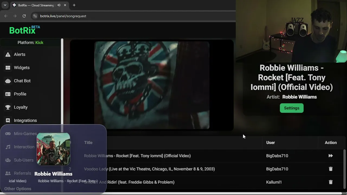Click the Title column header
The width and height of the screenshot is (347, 195).
pos(88,142)
